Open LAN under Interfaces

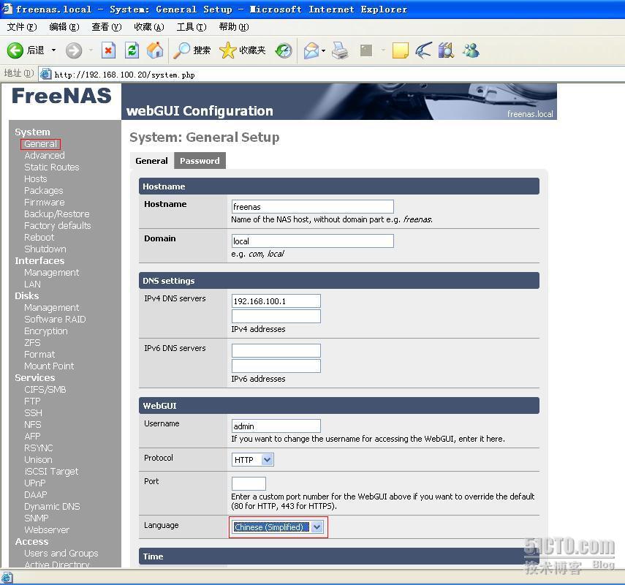click(x=32, y=284)
